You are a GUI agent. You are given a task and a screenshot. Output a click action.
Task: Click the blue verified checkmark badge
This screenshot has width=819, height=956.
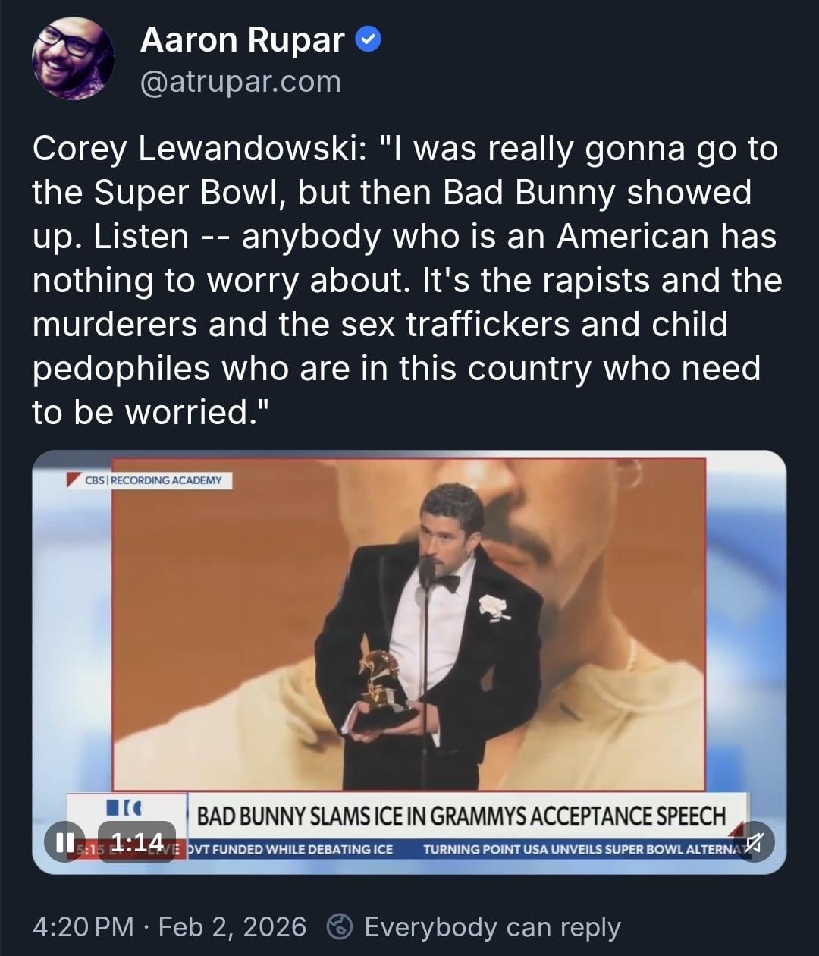pyautogui.click(x=369, y=39)
